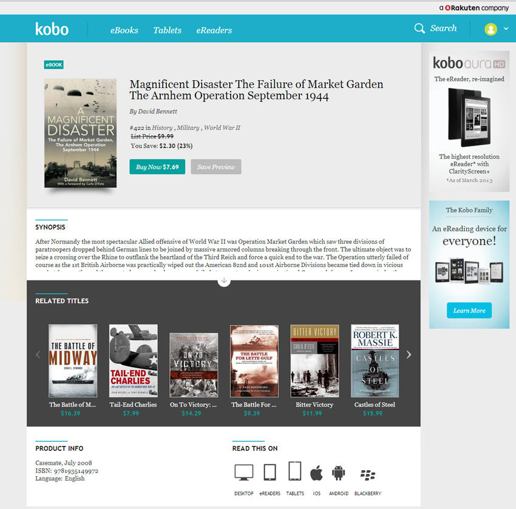The image size is (516, 509).
Task: Open the David Bennett author link
Action: pyautogui.click(x=157, y=112)
